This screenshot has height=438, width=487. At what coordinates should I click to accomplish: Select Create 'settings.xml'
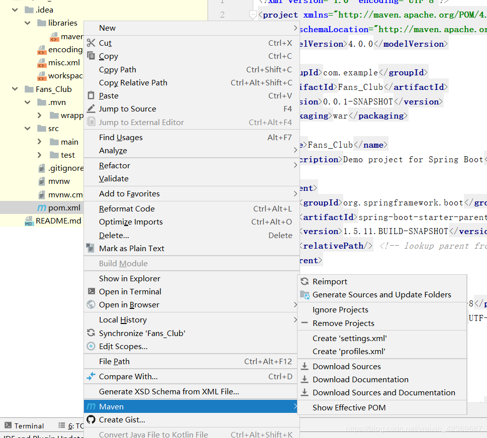click(x=382, y=339)
